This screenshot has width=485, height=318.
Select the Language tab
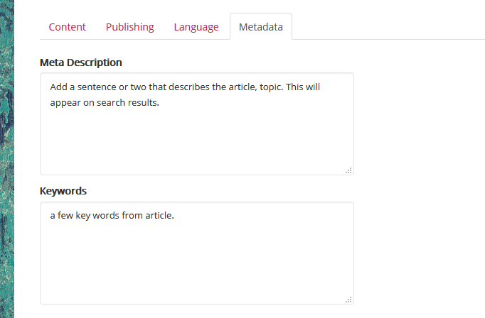196,27
